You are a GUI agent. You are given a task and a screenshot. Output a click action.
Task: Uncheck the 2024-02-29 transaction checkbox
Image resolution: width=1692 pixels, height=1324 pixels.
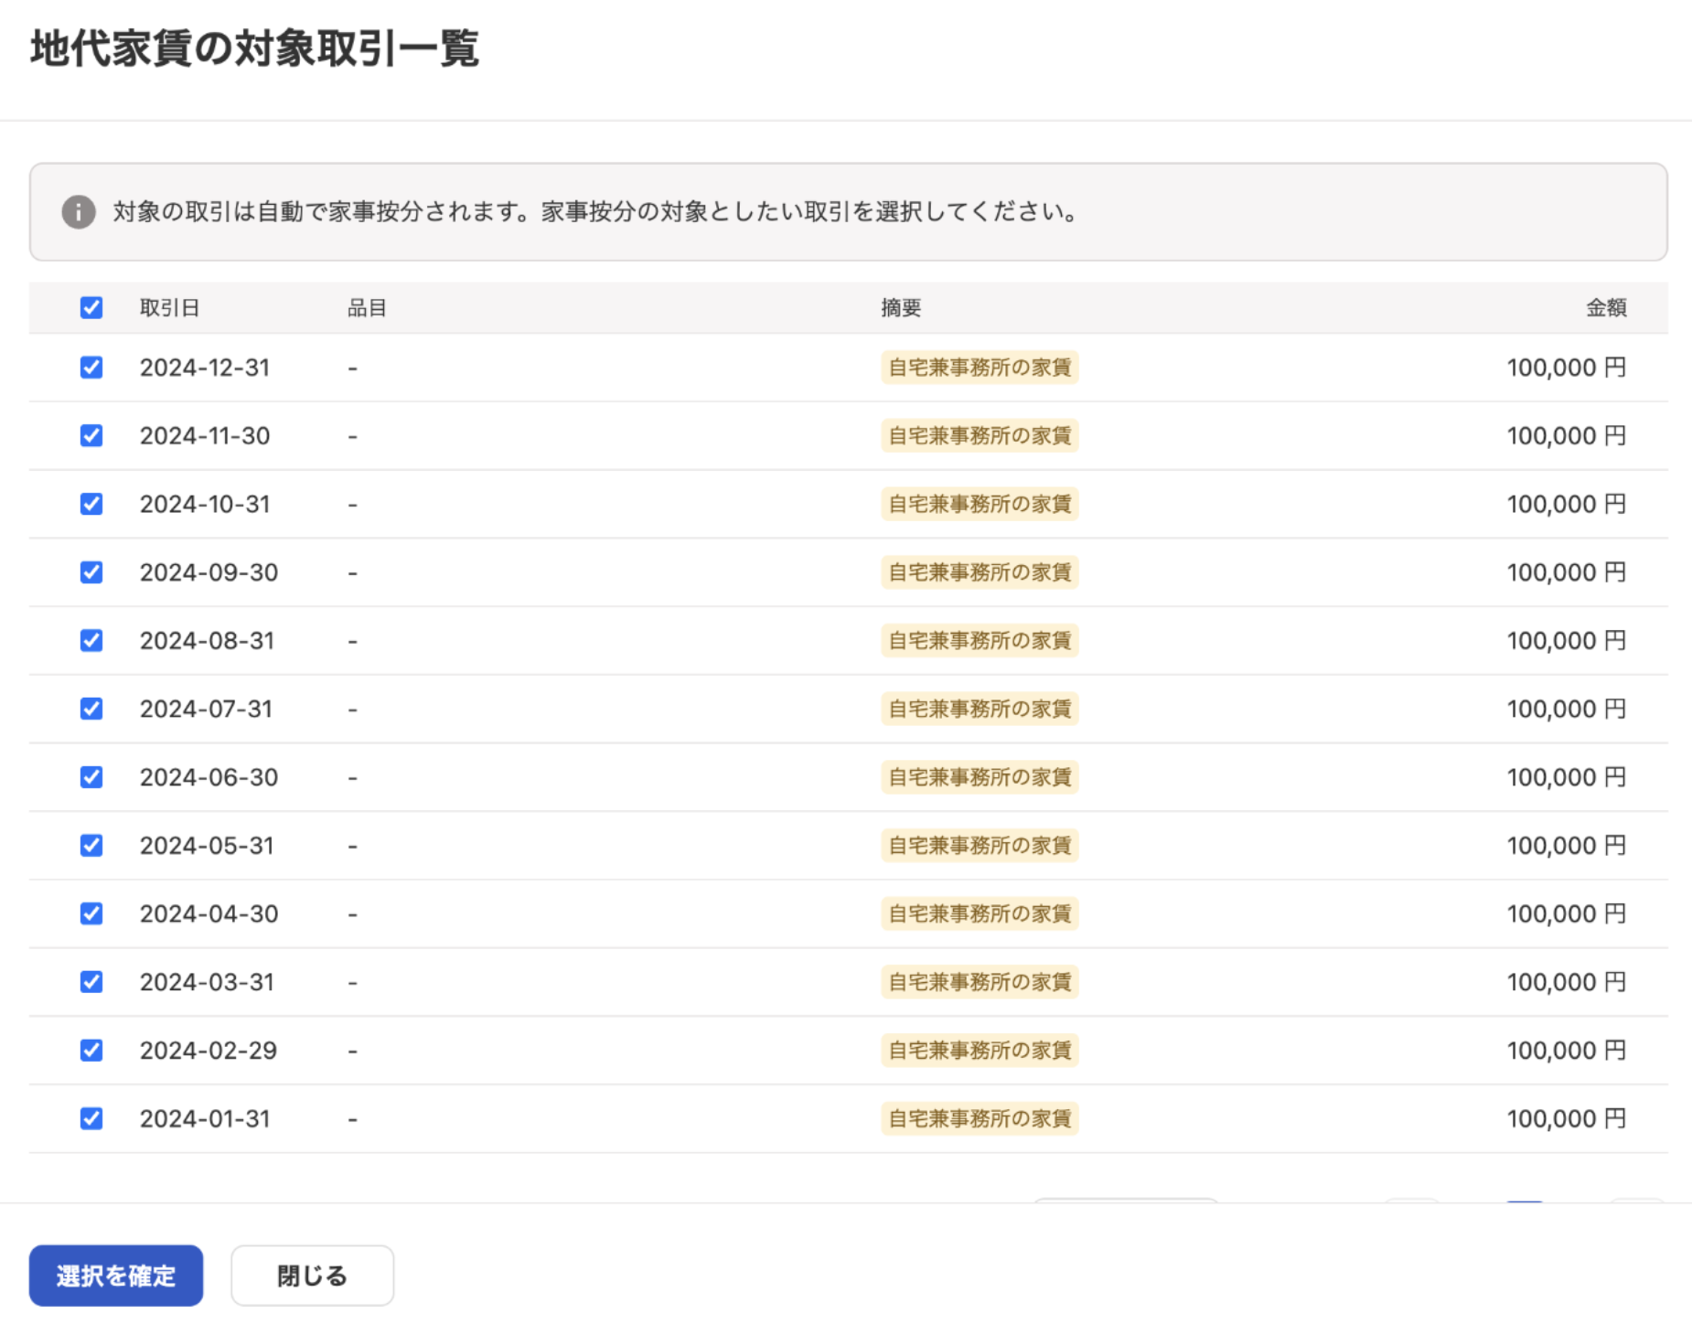(91, 1051)
